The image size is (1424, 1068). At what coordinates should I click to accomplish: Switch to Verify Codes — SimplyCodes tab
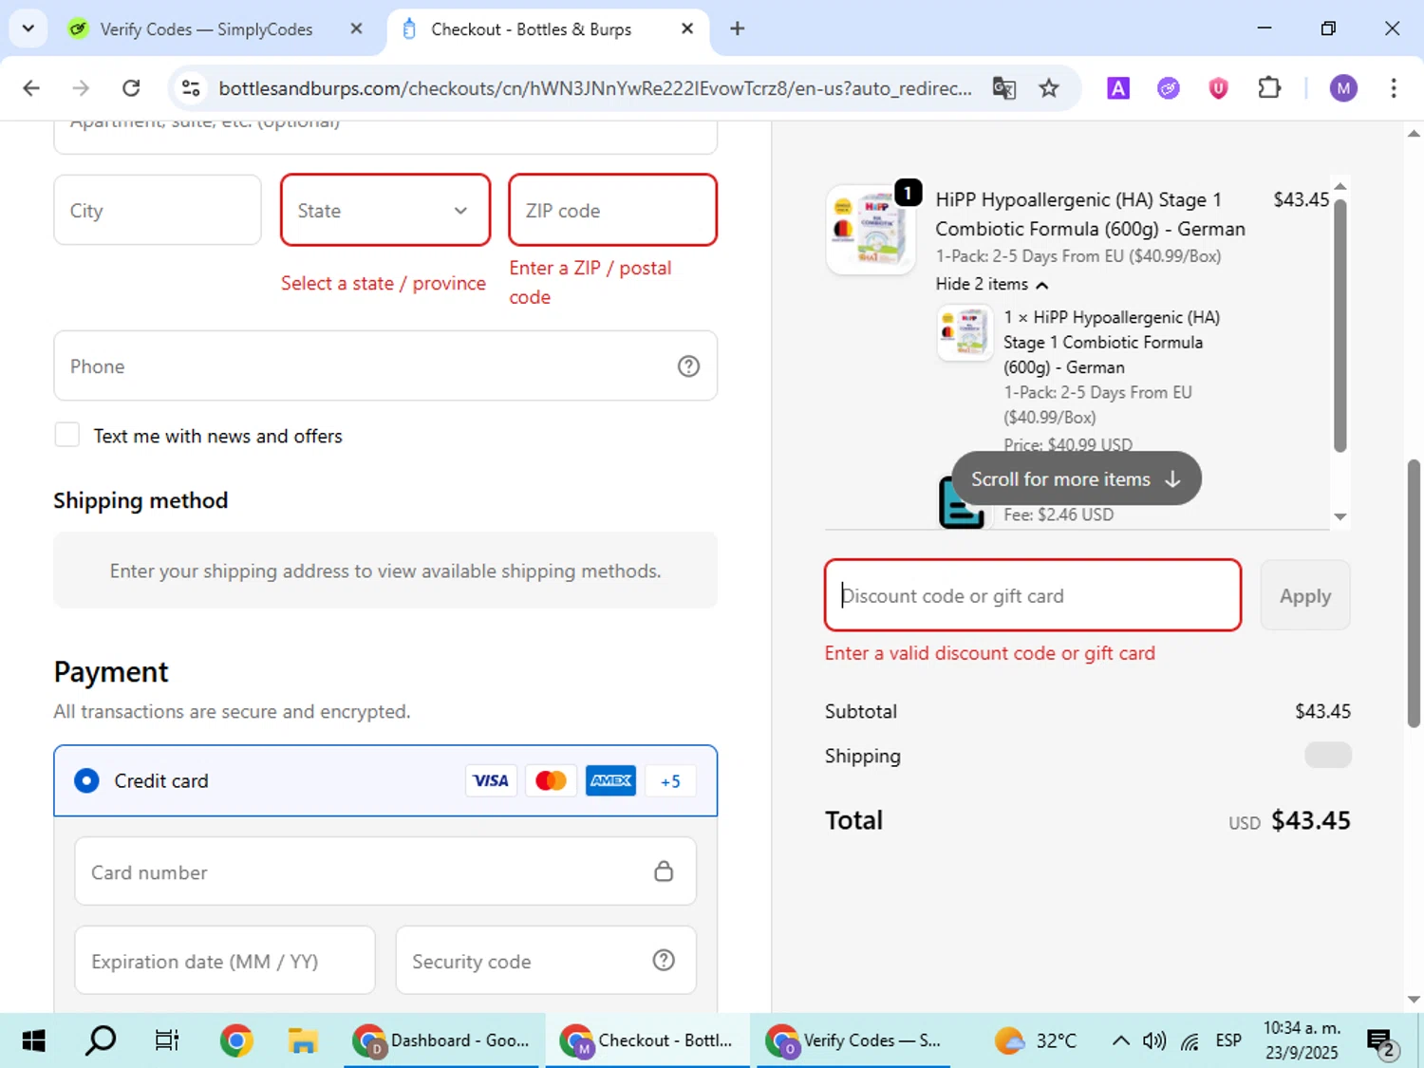click(206, 29)
